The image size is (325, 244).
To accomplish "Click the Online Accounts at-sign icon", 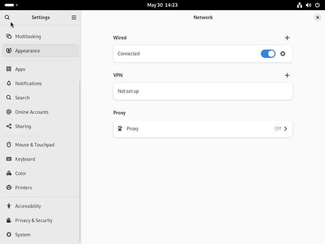I will (x=9, y=112).
